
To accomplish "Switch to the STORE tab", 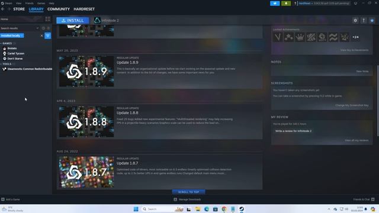I will pos(19,9).
